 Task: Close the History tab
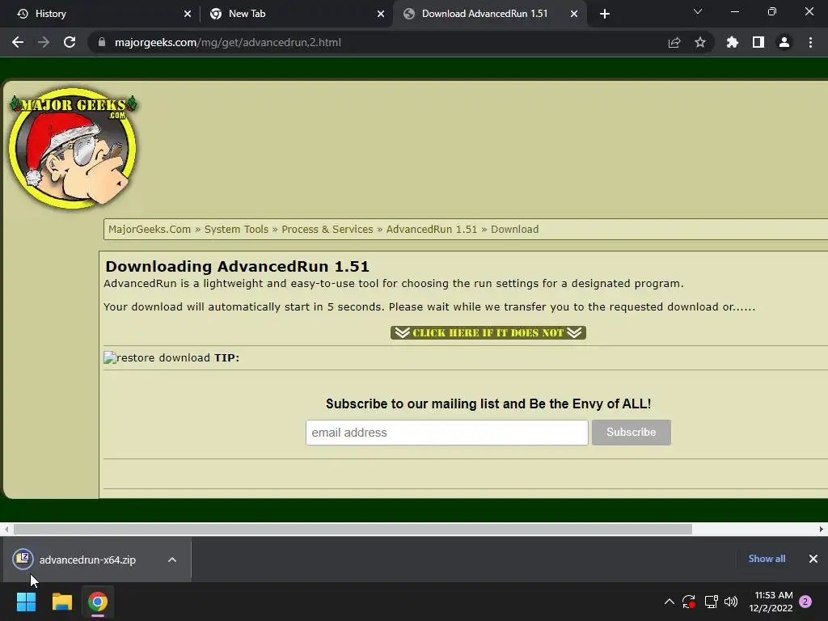click(x=188, y=14)
